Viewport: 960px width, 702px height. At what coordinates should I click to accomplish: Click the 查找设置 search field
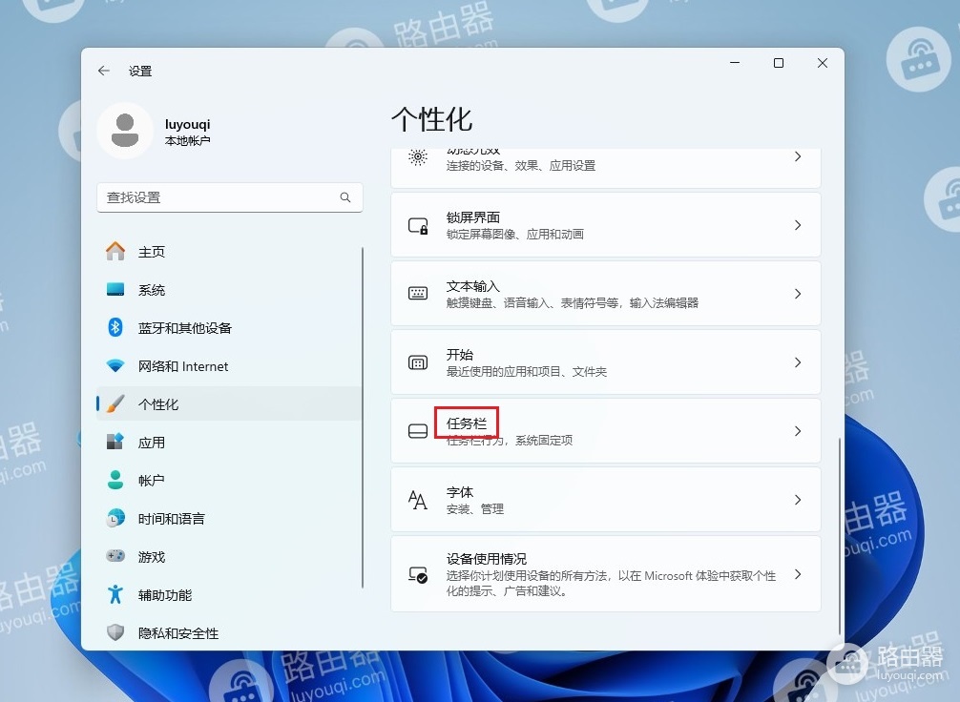coord(230,197)
